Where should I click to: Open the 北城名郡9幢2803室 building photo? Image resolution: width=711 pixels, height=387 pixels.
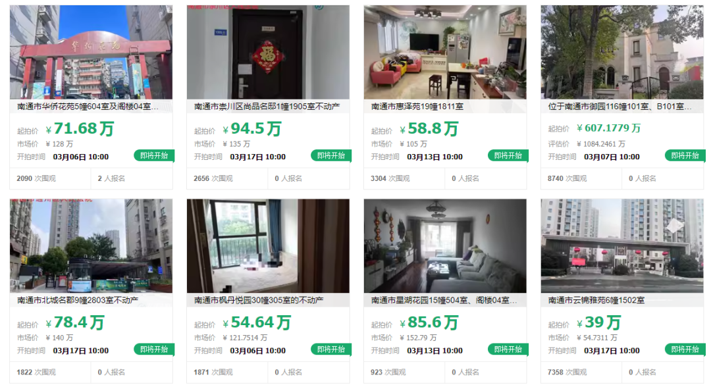click(x=91, y=245)
